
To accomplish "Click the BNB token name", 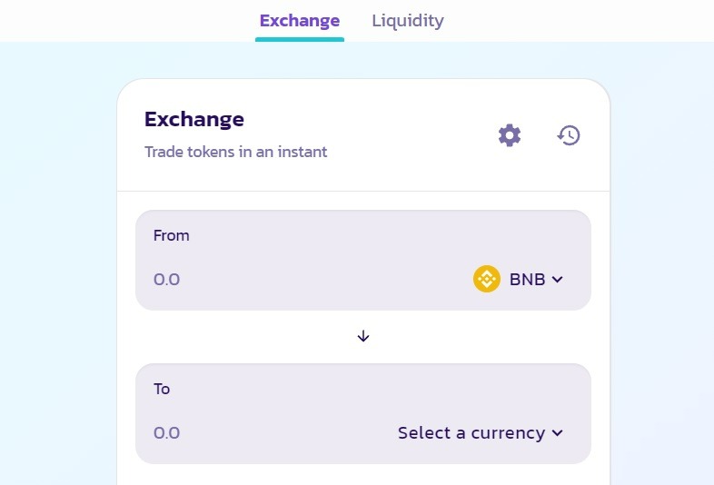I will point(527,280).
